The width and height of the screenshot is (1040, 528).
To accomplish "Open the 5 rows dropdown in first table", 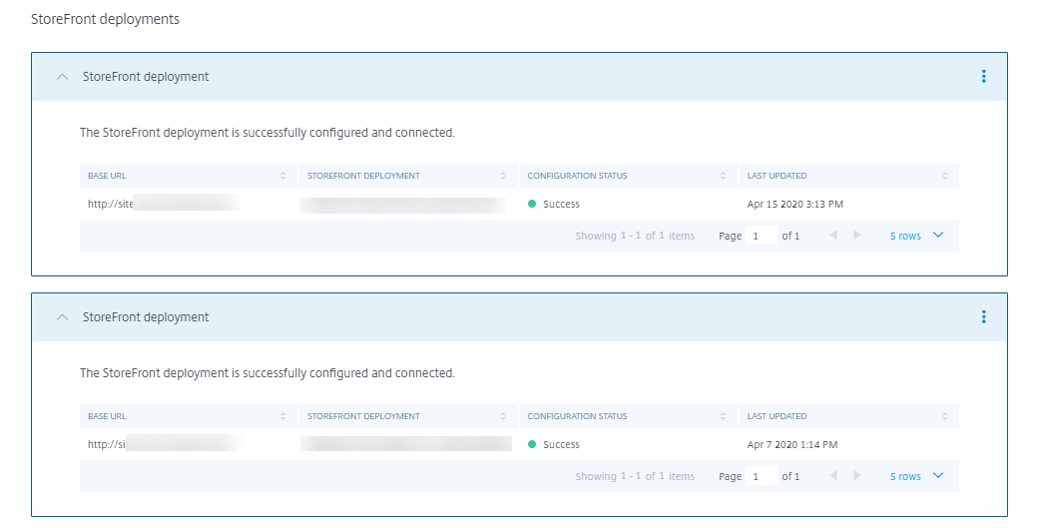I will (x=916, y=236).
